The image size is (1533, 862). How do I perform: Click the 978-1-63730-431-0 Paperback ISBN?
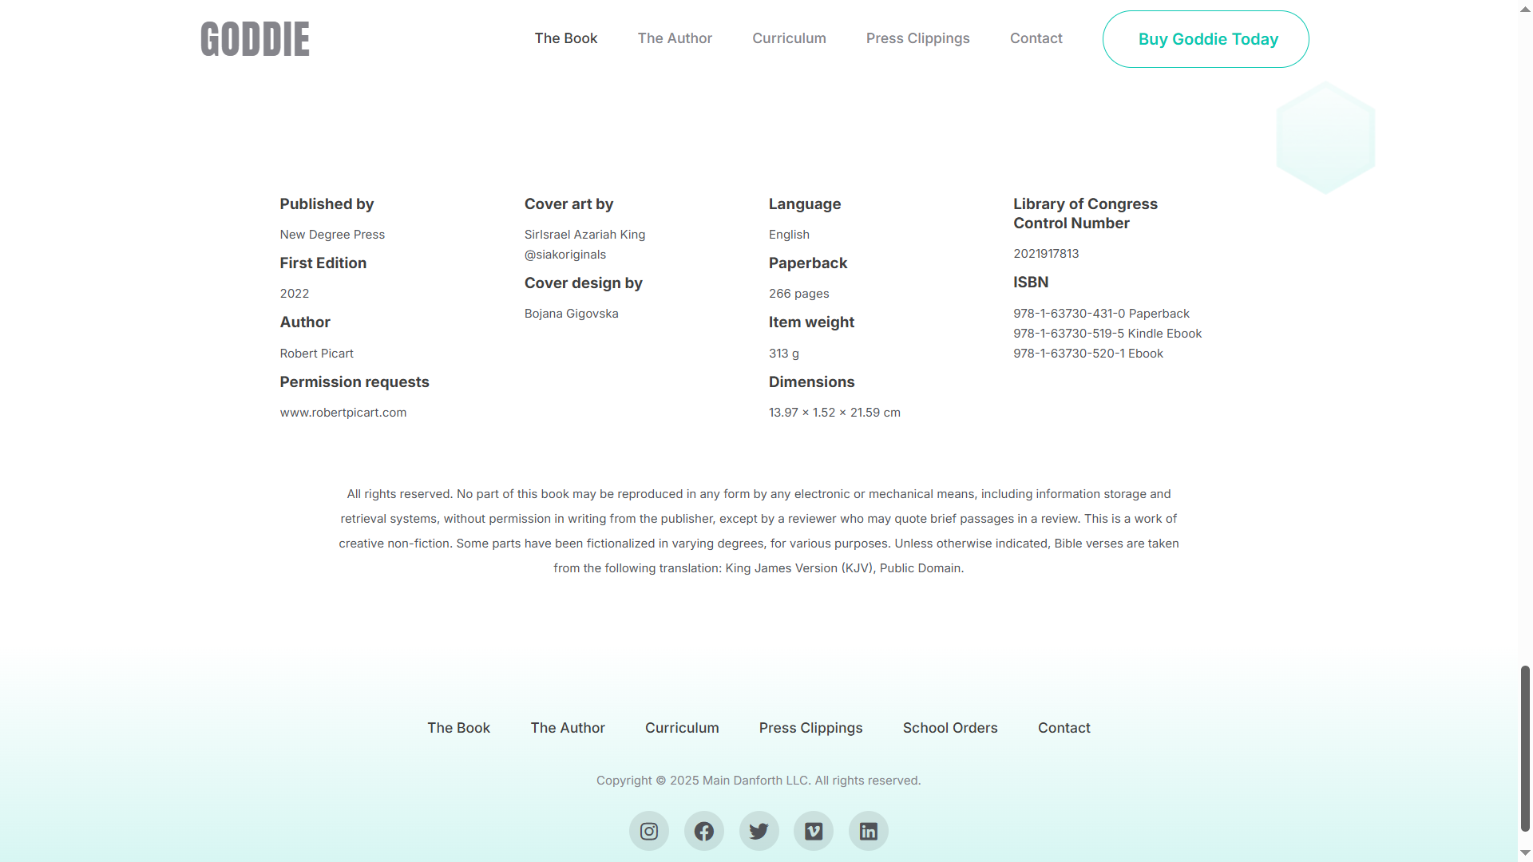tap(1101, 314)
